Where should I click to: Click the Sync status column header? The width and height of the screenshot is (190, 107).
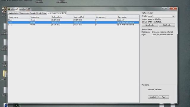point(128,17)
